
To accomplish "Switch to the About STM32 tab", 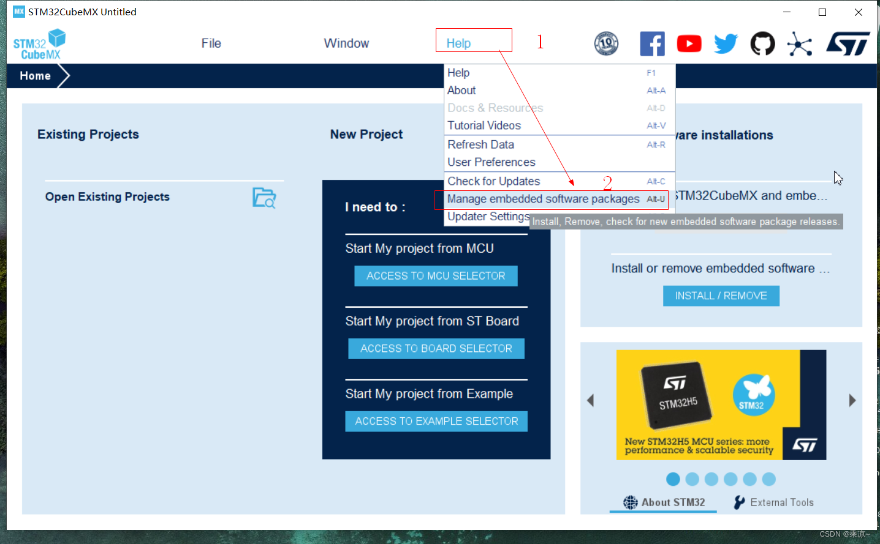I will (664, 502).
